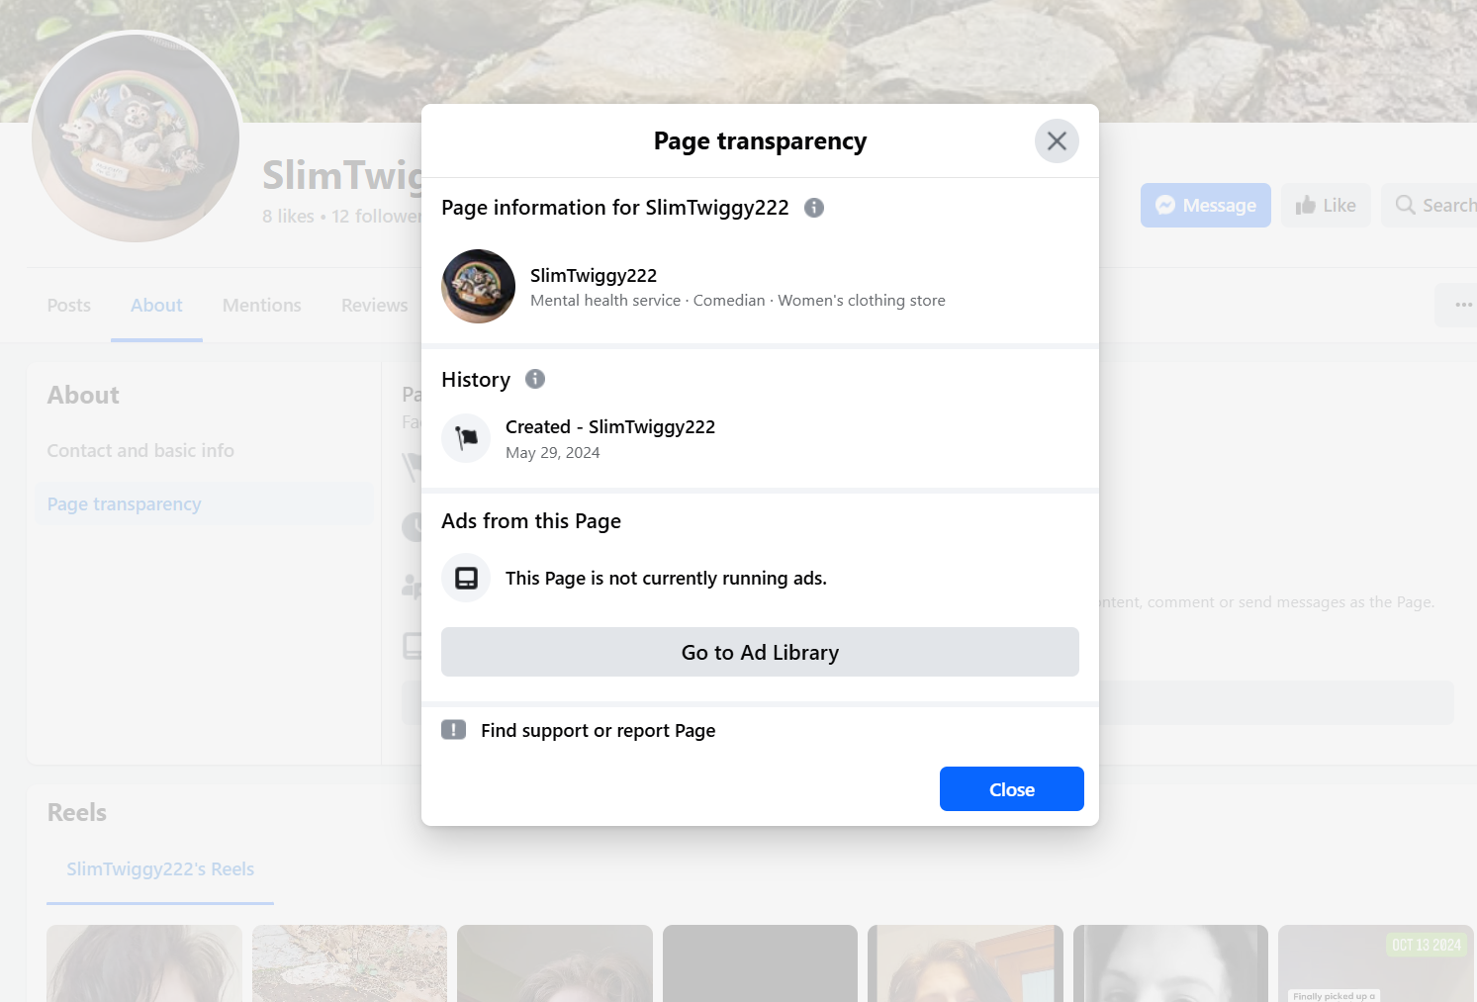Click the thumbs-up icon in Like button
This screenshot has height=1002, width=1477.
1306,205
